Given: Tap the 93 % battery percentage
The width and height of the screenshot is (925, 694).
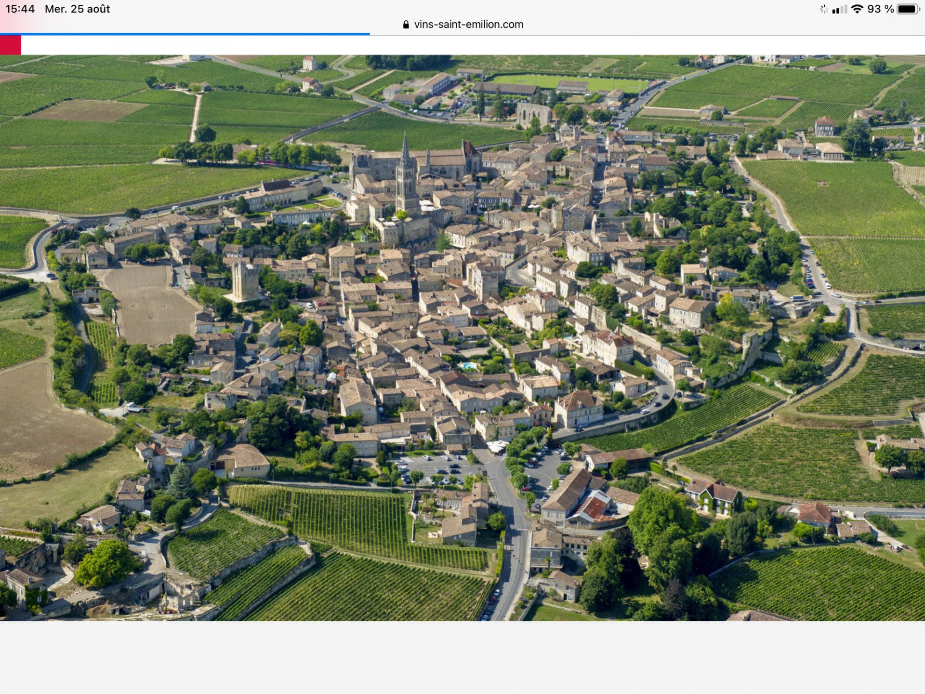Looking at the screenshot, I should 880,9.
